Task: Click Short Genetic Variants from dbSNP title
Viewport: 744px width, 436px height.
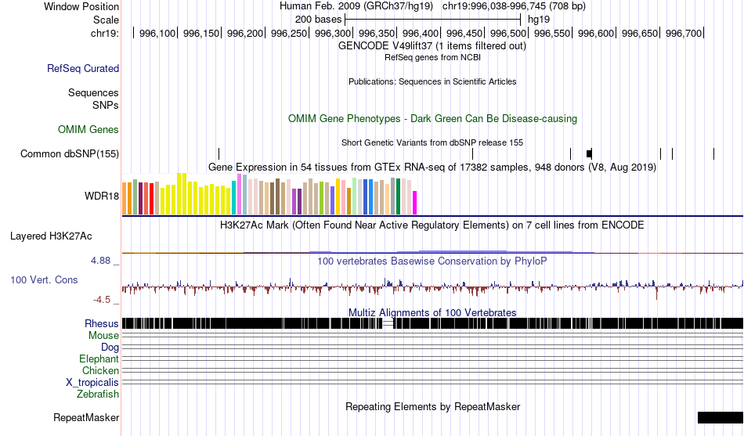Action: [432, 142]
